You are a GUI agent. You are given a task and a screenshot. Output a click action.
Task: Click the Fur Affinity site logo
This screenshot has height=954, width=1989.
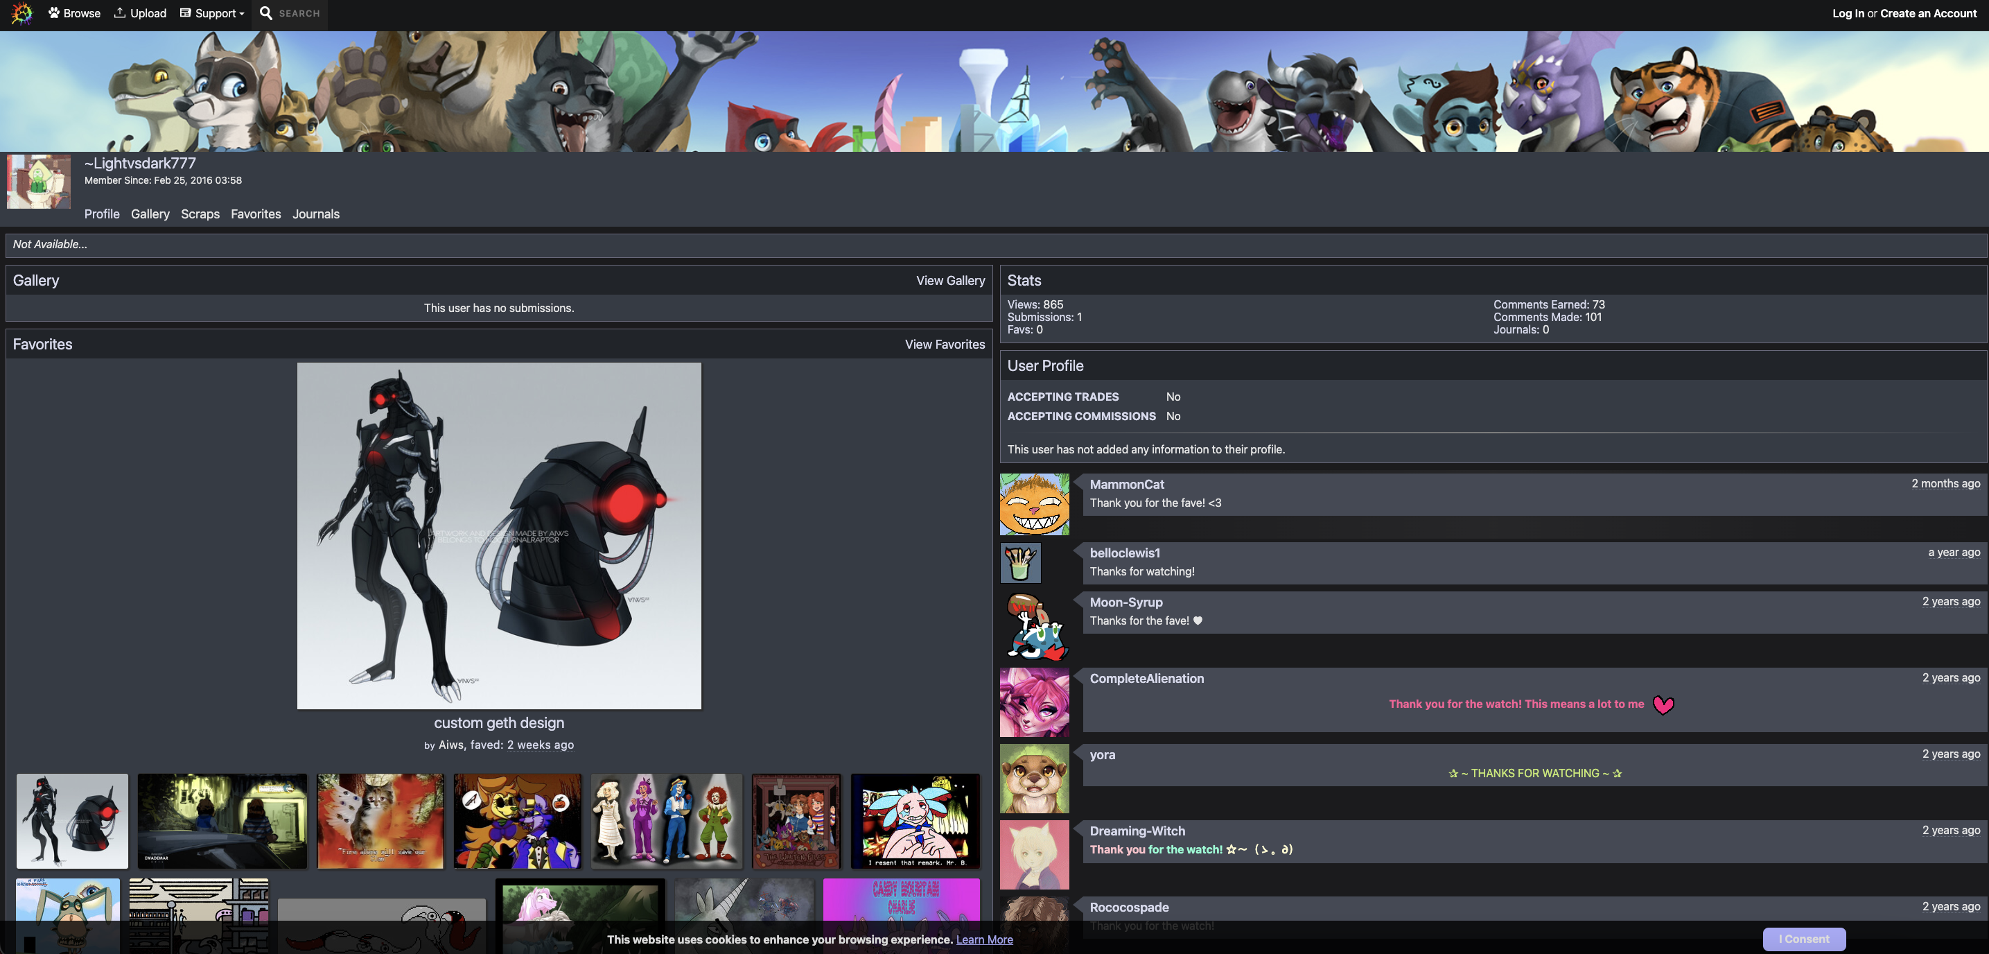pos(21,13)
